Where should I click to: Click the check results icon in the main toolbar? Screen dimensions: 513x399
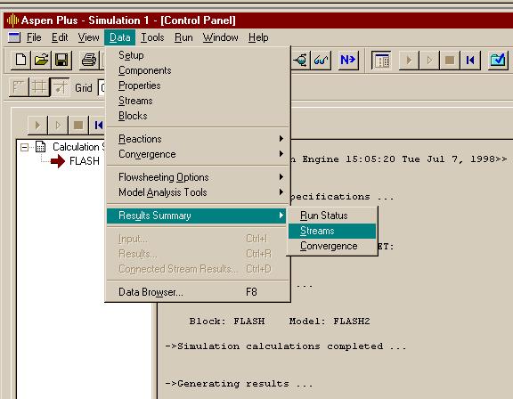point(498,61)
